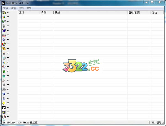
Task: Click the black CCC lettered icon
Action: 4,35
